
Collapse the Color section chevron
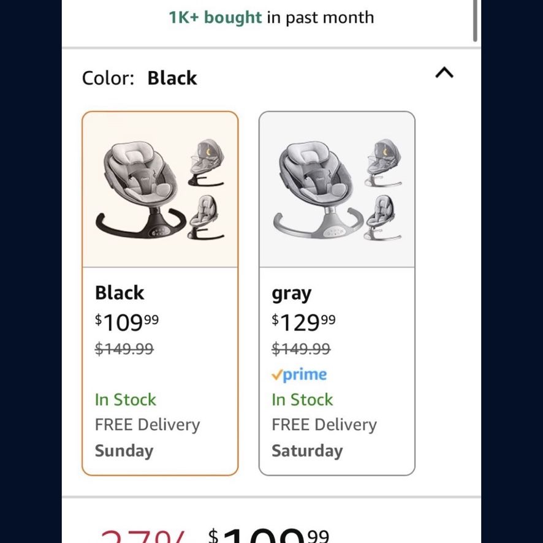[444, 73]
